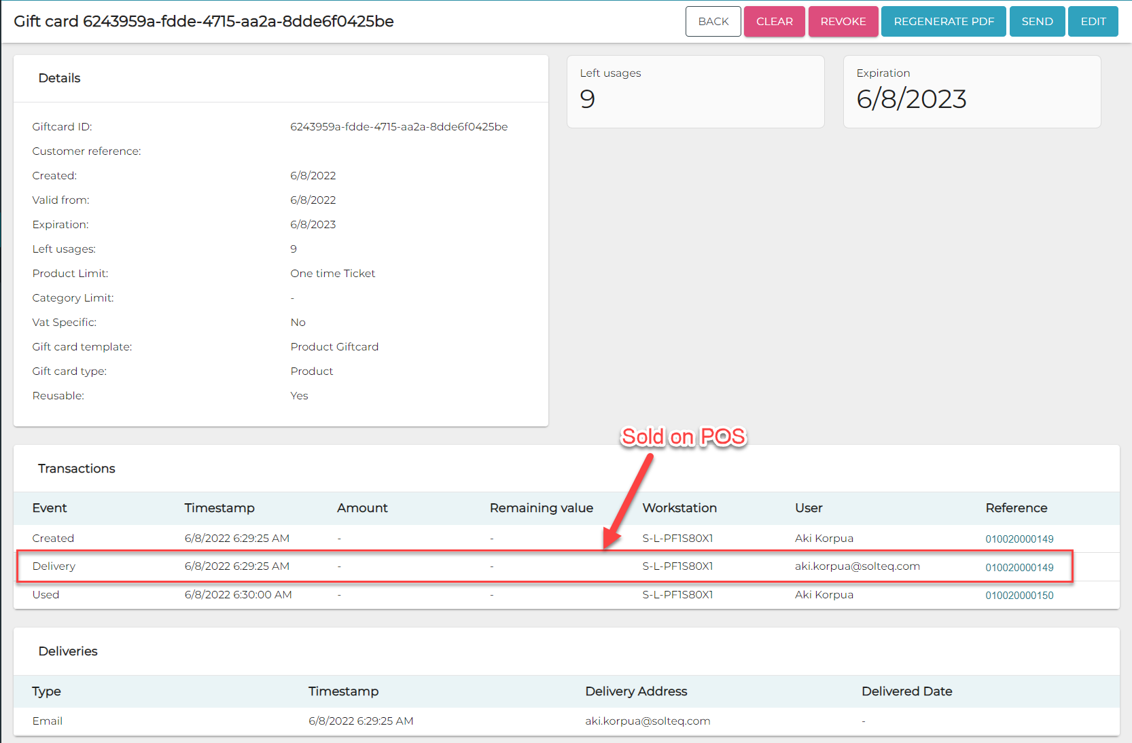Click the User column header
Screen dimensions: 1132x743
coord(809,508)
